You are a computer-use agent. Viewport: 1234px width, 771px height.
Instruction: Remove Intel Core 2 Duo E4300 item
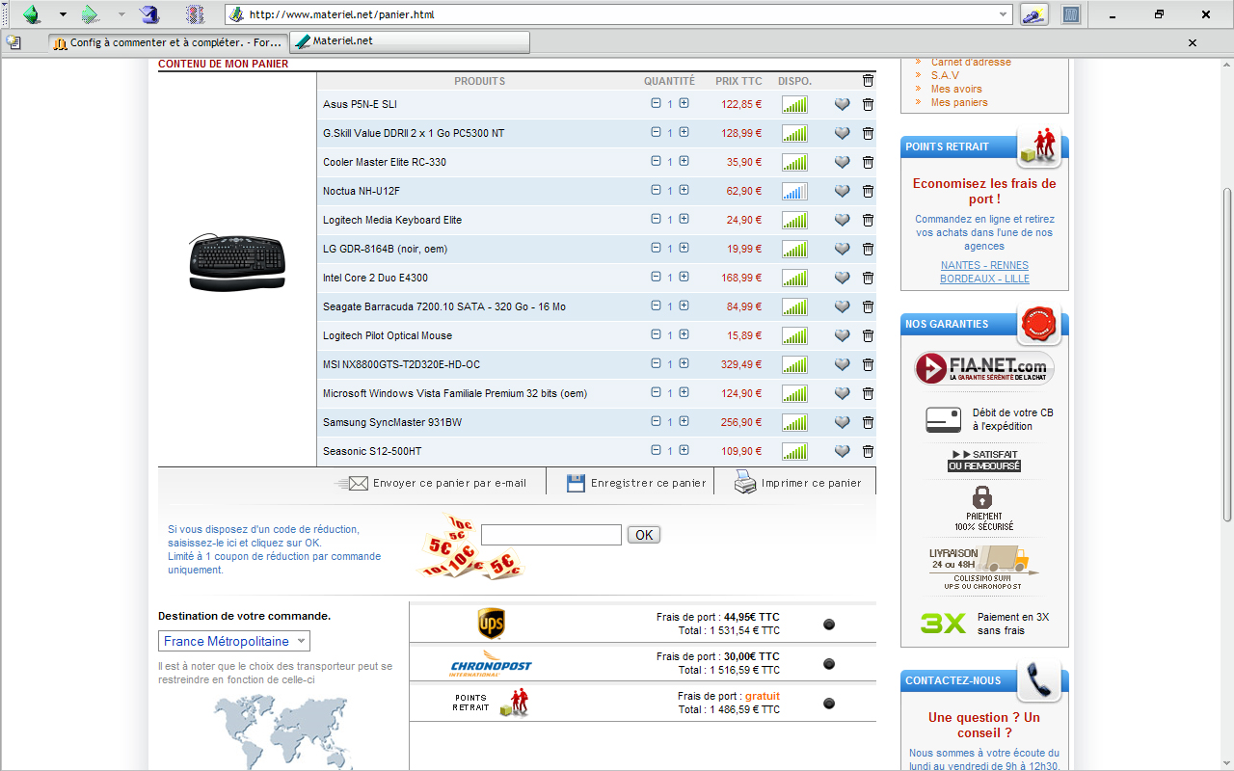pos(868,278)
